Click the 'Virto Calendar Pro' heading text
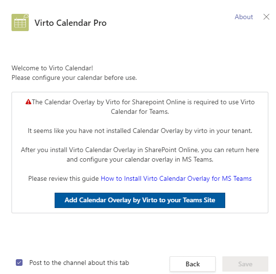The width and height of the screenshot is (276, 274). (70, 23)
